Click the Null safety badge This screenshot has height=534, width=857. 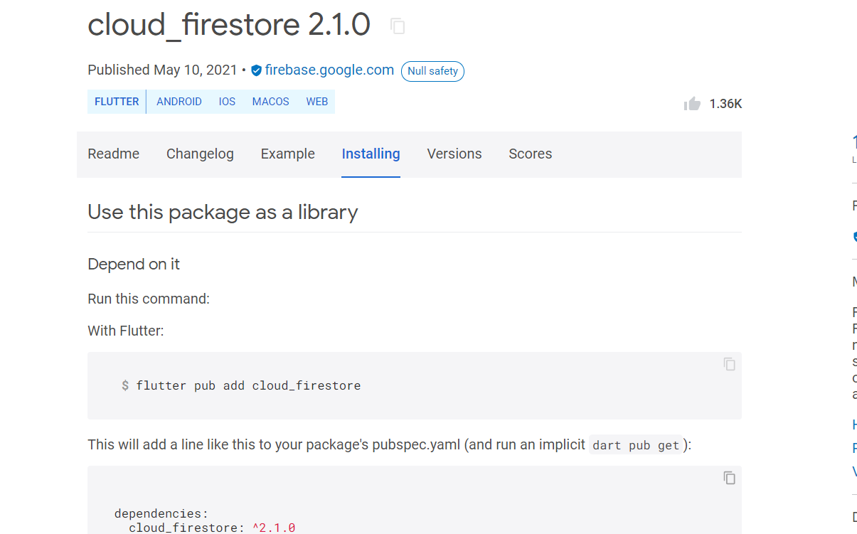point(432,71)
